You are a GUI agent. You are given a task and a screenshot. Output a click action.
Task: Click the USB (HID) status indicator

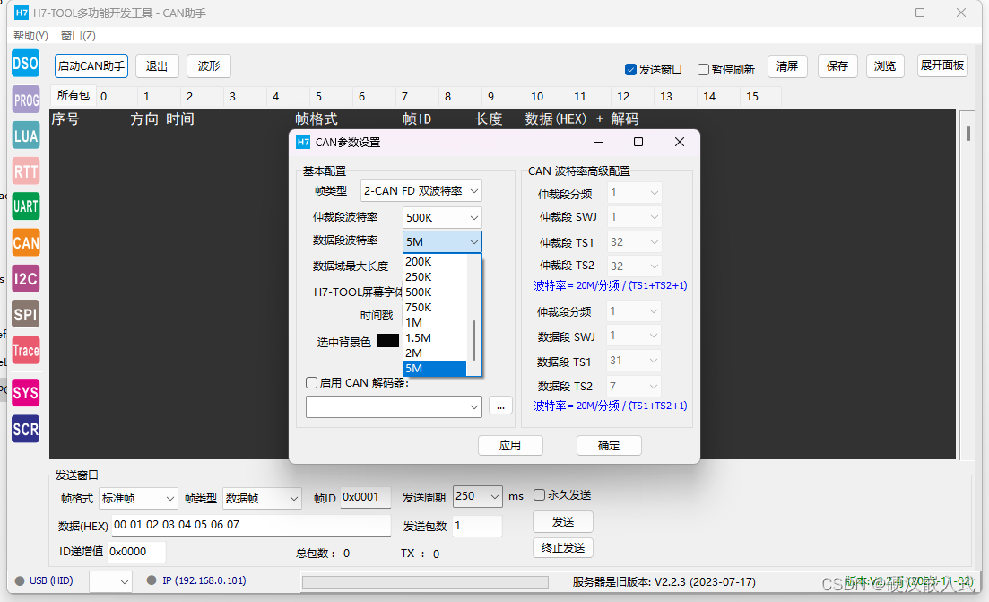point(44,580)
